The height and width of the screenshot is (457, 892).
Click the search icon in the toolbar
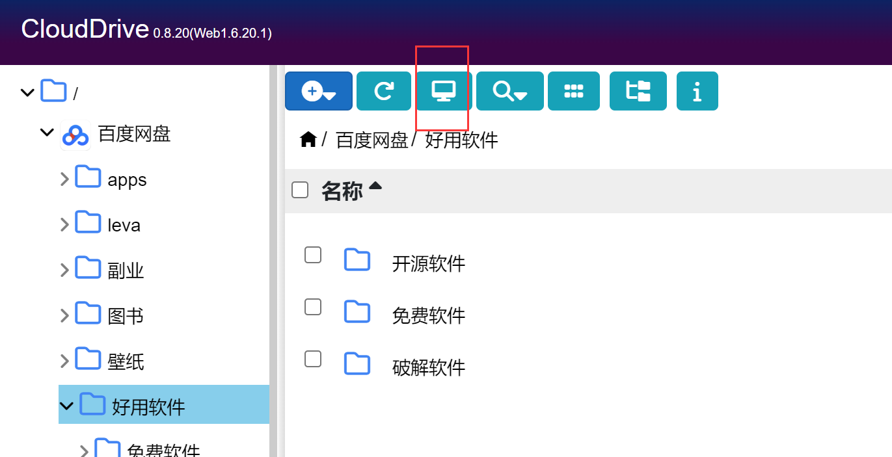coord(509,91)
